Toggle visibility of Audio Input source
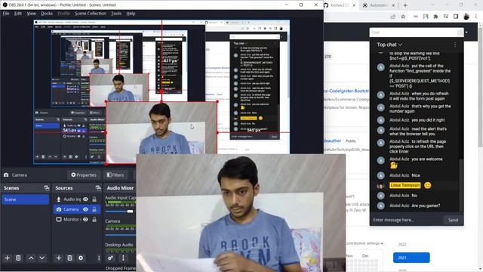 click(85, 199)
